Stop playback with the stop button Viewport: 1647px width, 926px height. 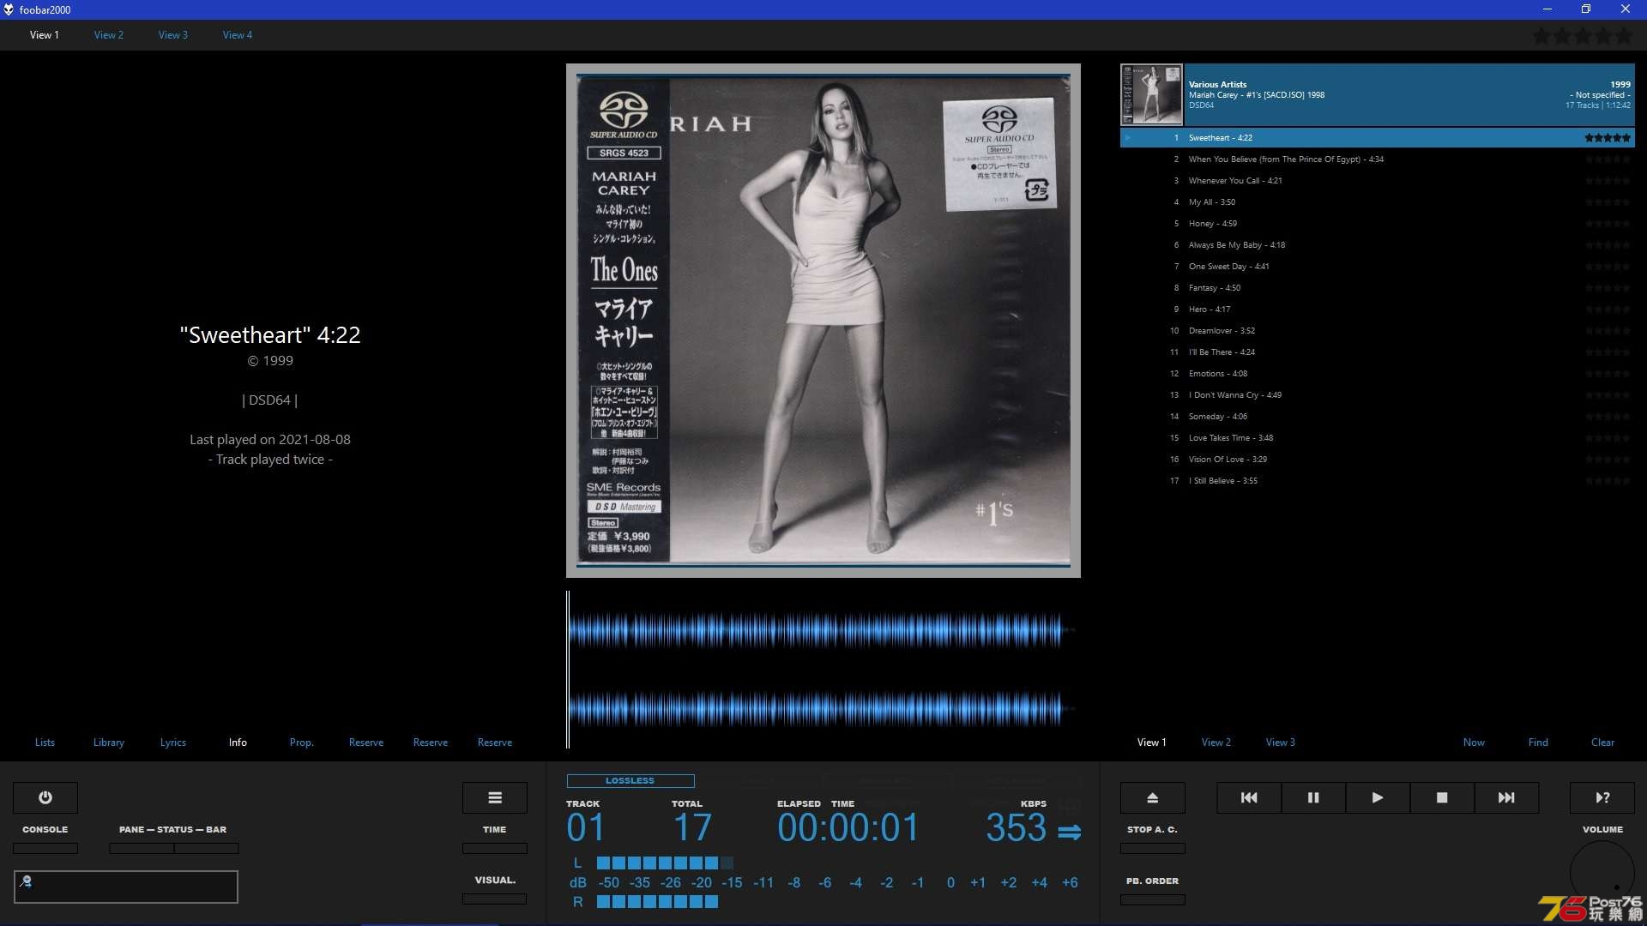(x=1442, y=797)
